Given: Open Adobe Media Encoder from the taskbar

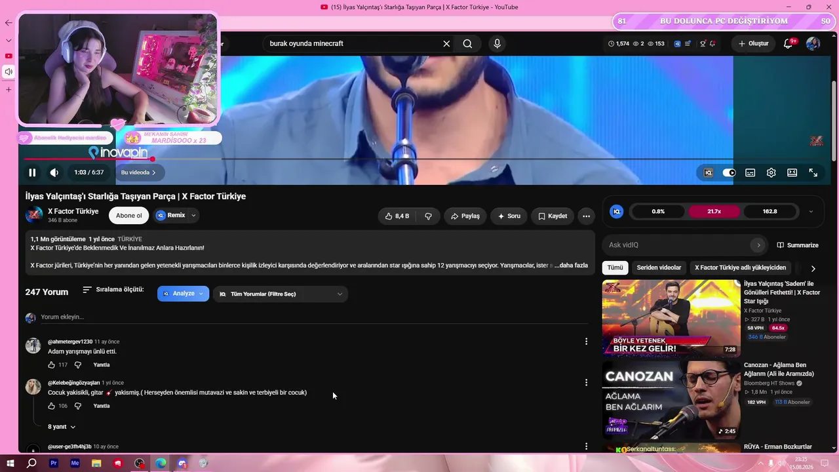Looking at the screenshot, I should [x=75, y=463].
